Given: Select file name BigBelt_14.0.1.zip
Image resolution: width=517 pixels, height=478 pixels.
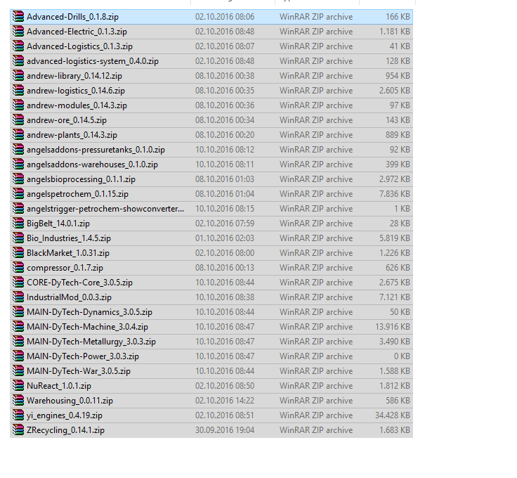Looking at the screenshot, I should pos(58,224).
